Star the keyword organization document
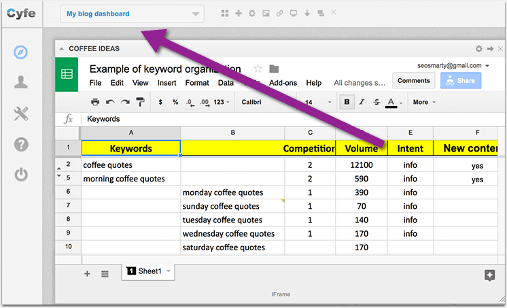507x308 pixels. [258, 69]
